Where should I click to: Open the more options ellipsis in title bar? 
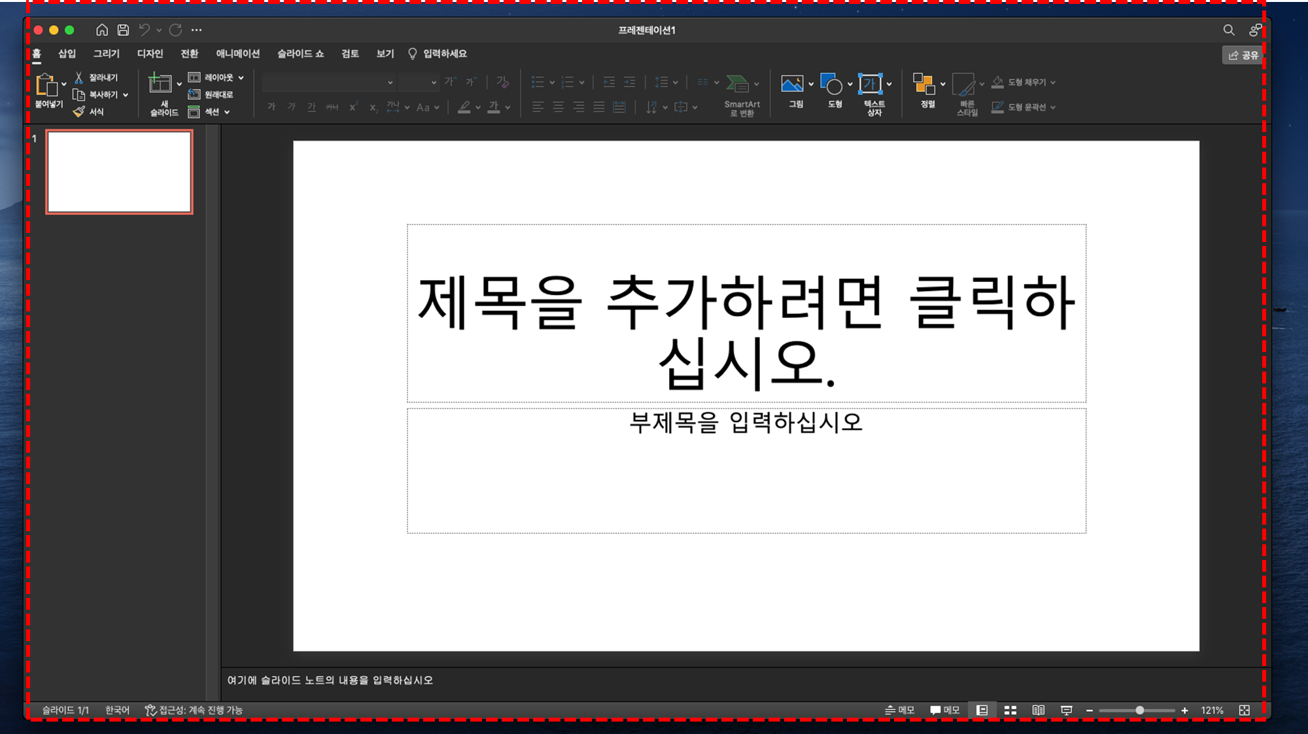(196, 29)
